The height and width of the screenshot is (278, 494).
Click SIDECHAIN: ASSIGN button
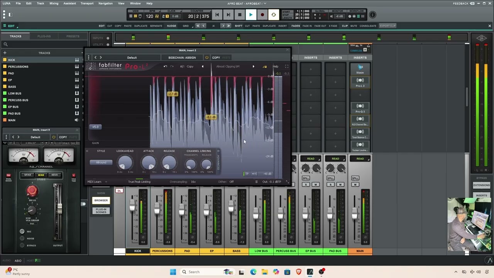[x=182, y=58]
